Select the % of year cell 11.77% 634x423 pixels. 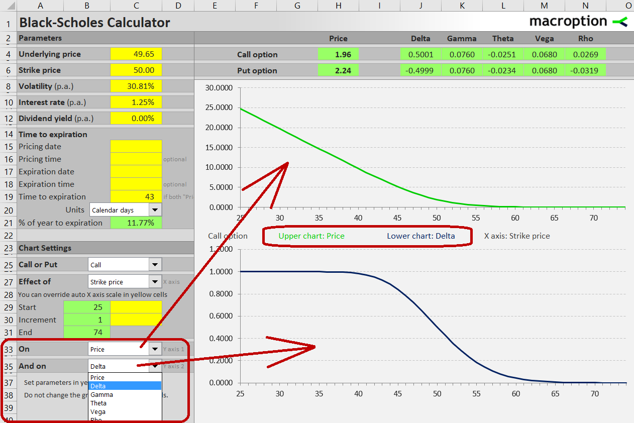[136, 223]
